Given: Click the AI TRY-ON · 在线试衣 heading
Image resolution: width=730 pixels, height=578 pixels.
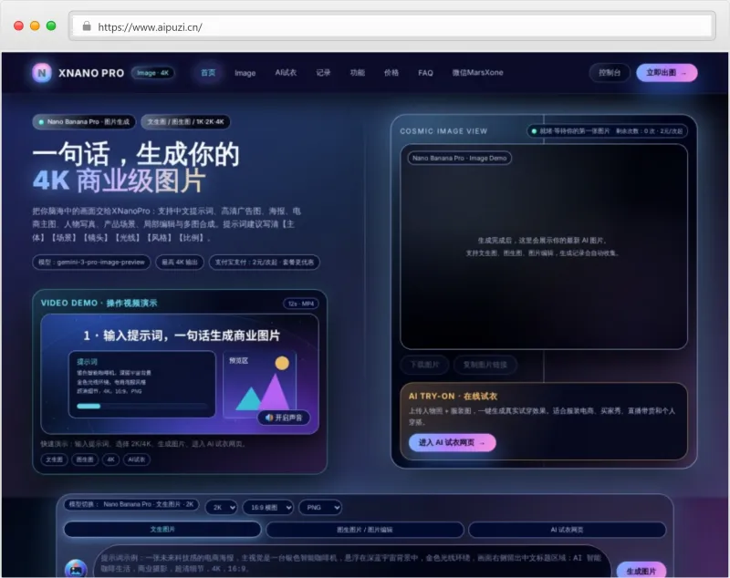Looking at the screenshot, I should click(453, 397).
